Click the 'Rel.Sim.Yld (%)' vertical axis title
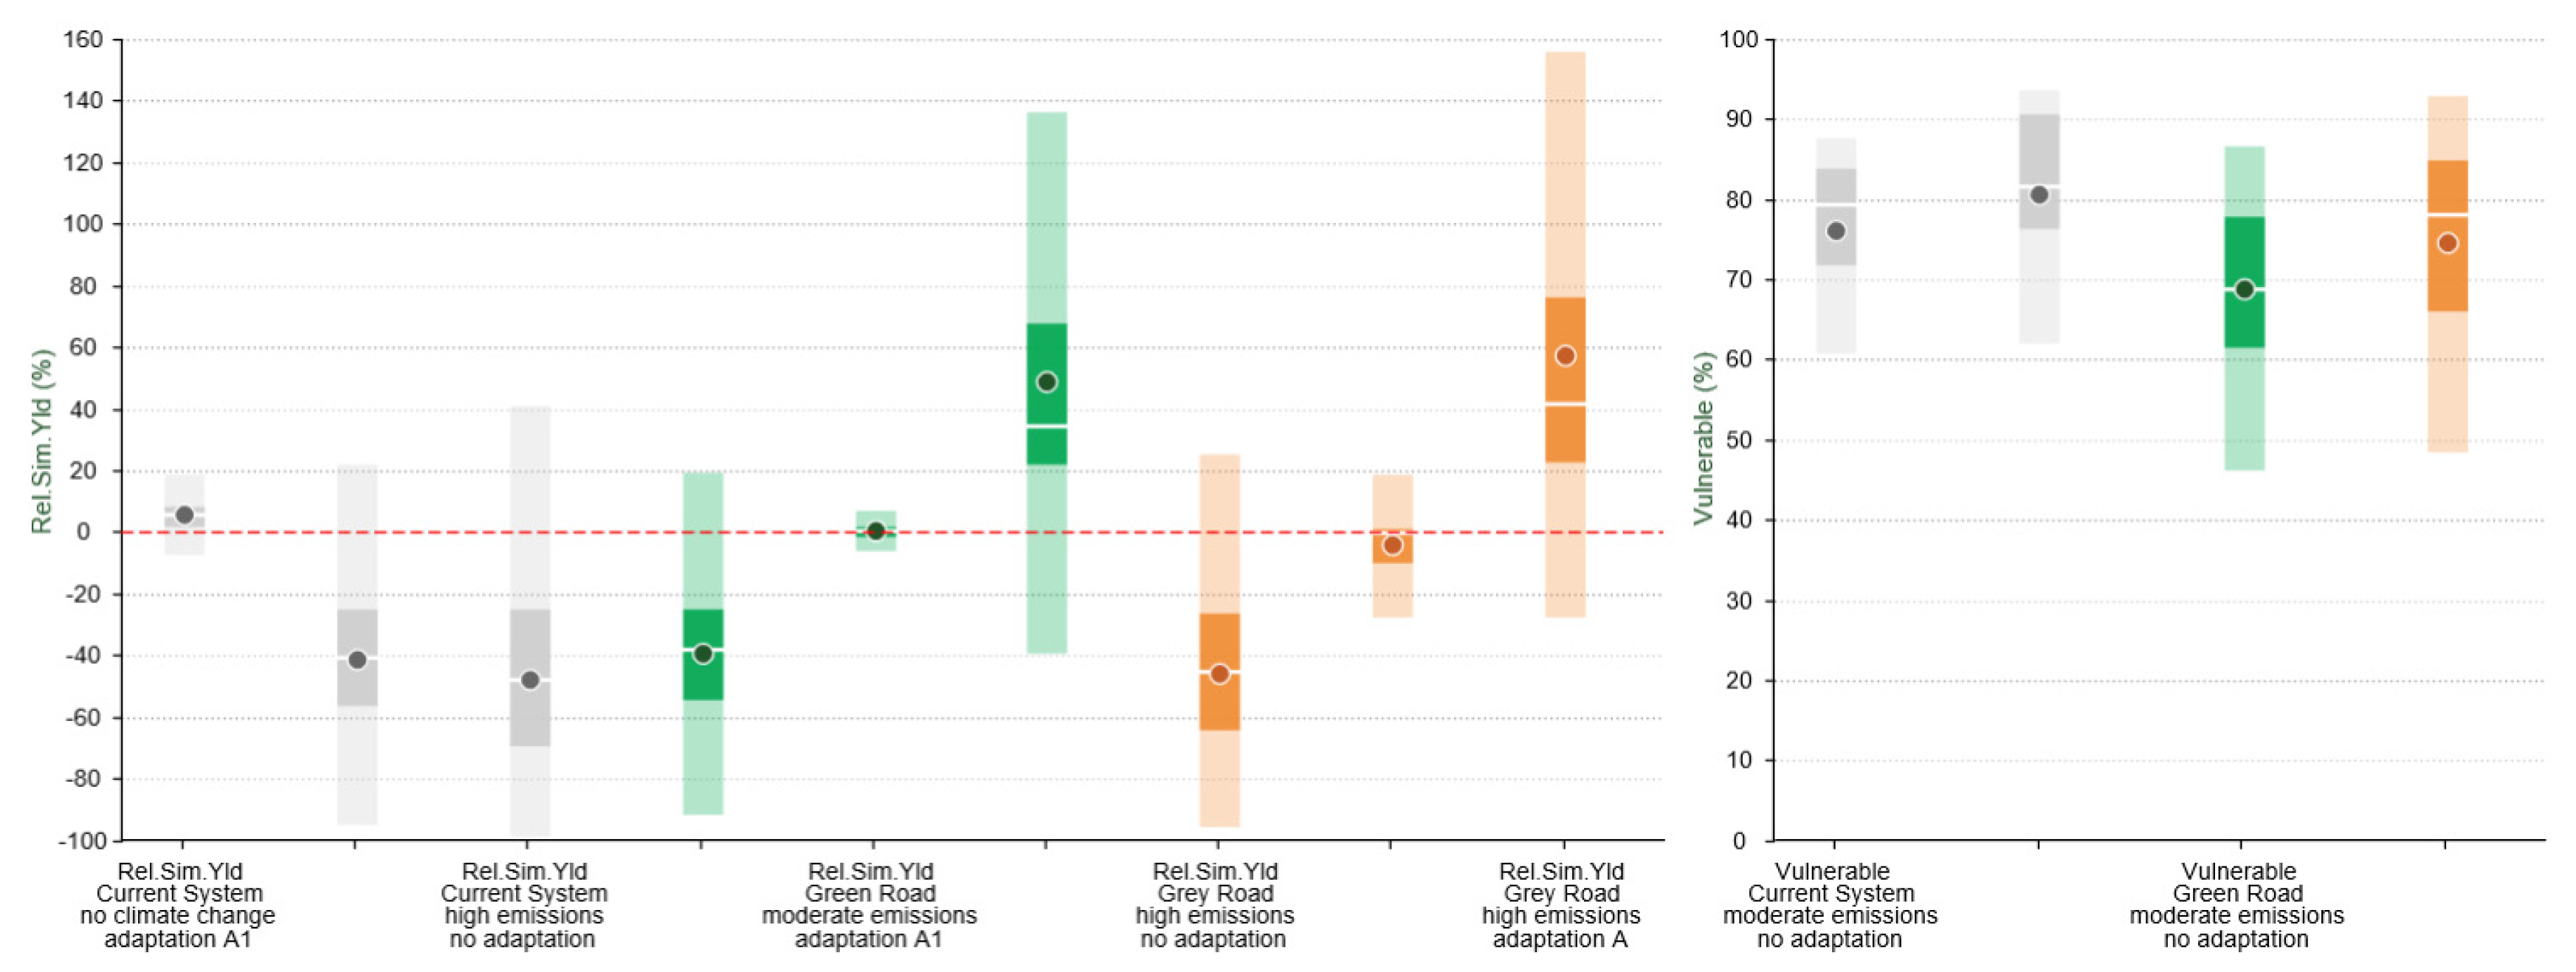The height and width of the screenshot is (972, 2576). click(41, 440)
